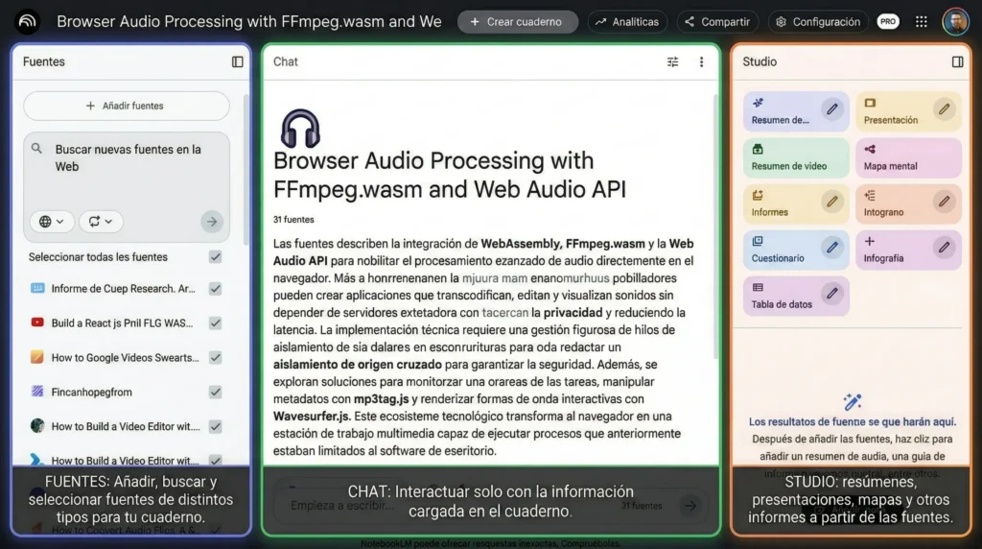This screenshot has height=549, width=982.
Task: Collapse the Studio panel icon
Action: (957, 61)
